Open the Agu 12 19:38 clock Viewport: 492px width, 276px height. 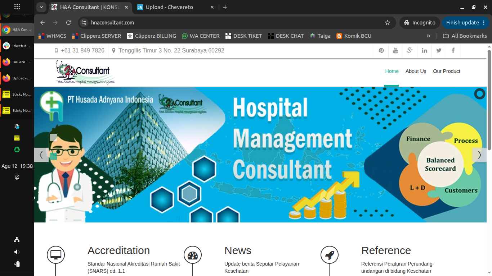point(17,166)
